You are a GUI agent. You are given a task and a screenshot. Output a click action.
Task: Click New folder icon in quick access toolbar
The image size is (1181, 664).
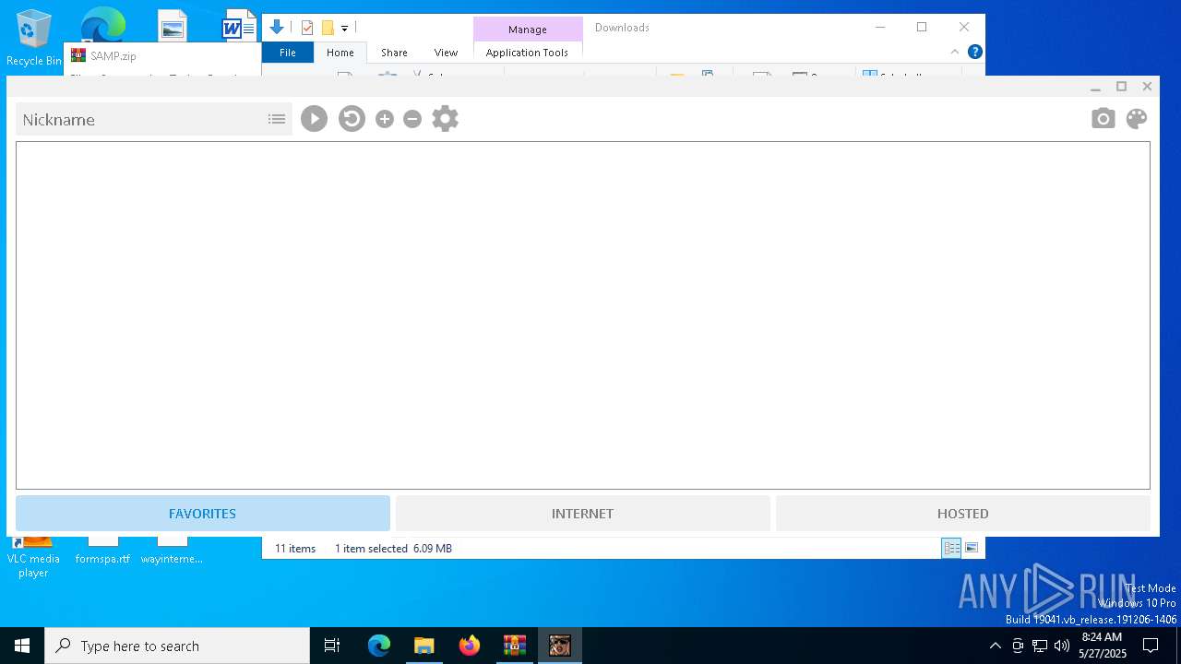[x=328, y=28]
